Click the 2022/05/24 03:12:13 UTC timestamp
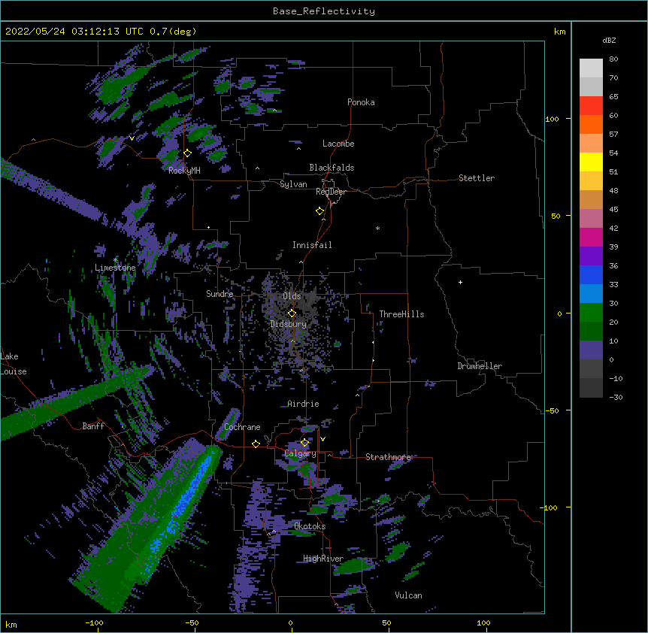The width and height of the screenshot is (648, 633). point(74,32)
